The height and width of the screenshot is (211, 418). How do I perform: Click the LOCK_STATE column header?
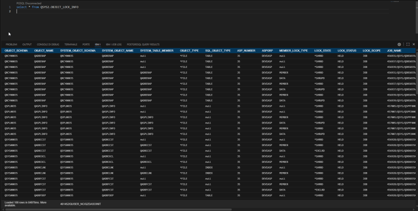click(x=322, y=51)
